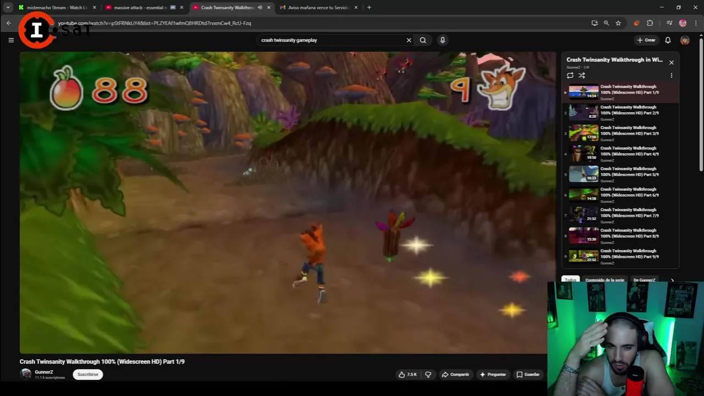Click the orange extension icon in toolbar

(637, 23)
